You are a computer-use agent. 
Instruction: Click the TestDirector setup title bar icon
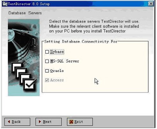[5, 4]
